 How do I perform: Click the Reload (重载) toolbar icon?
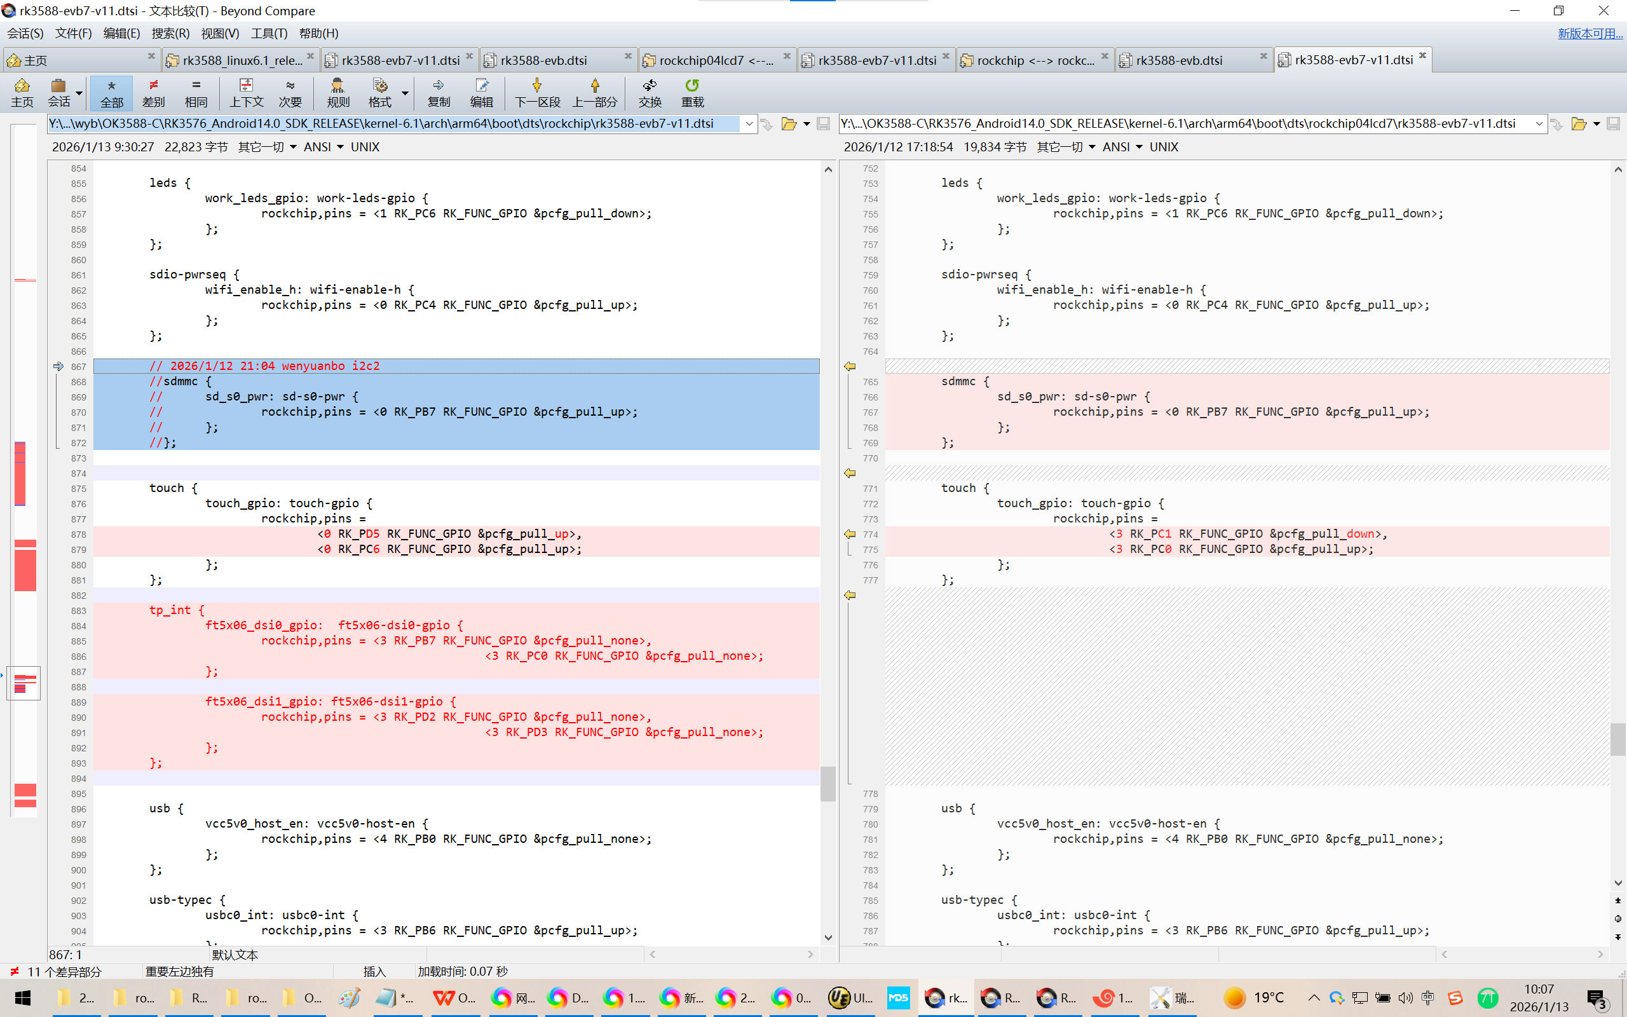(x=692, y=92)
